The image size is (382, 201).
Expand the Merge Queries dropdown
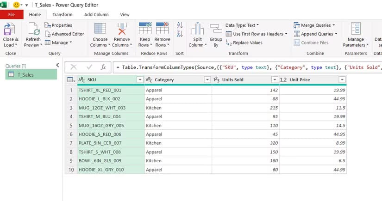point(334,25)
